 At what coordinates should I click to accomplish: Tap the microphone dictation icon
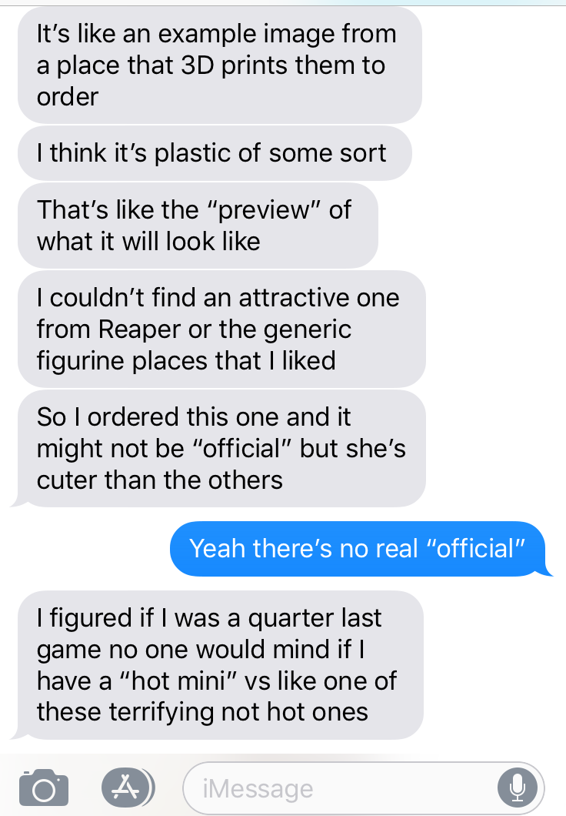(517, 788)
